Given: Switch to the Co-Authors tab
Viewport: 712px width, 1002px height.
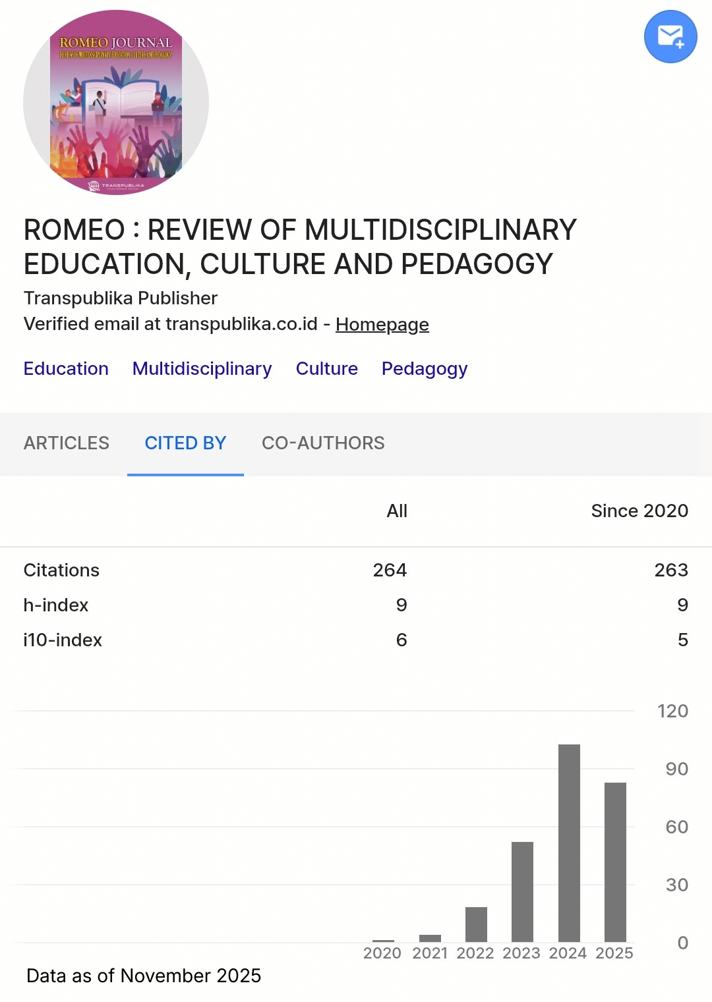Looking at the screenshot, I should point(323,443).
